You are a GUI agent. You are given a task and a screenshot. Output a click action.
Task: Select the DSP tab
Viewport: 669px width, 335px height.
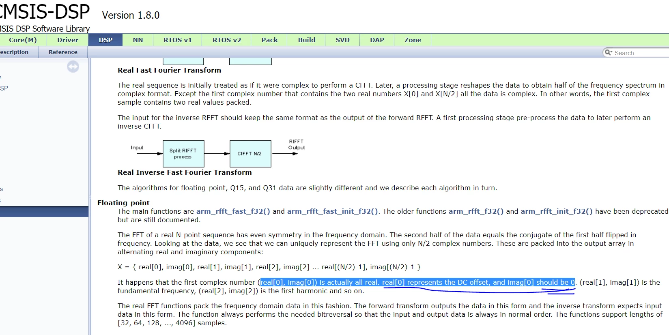pyautogui.click(x=105, y=40)
